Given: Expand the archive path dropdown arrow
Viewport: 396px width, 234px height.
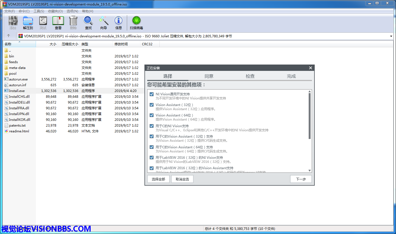Looking at the screenshot, I should tap(391, 36).
